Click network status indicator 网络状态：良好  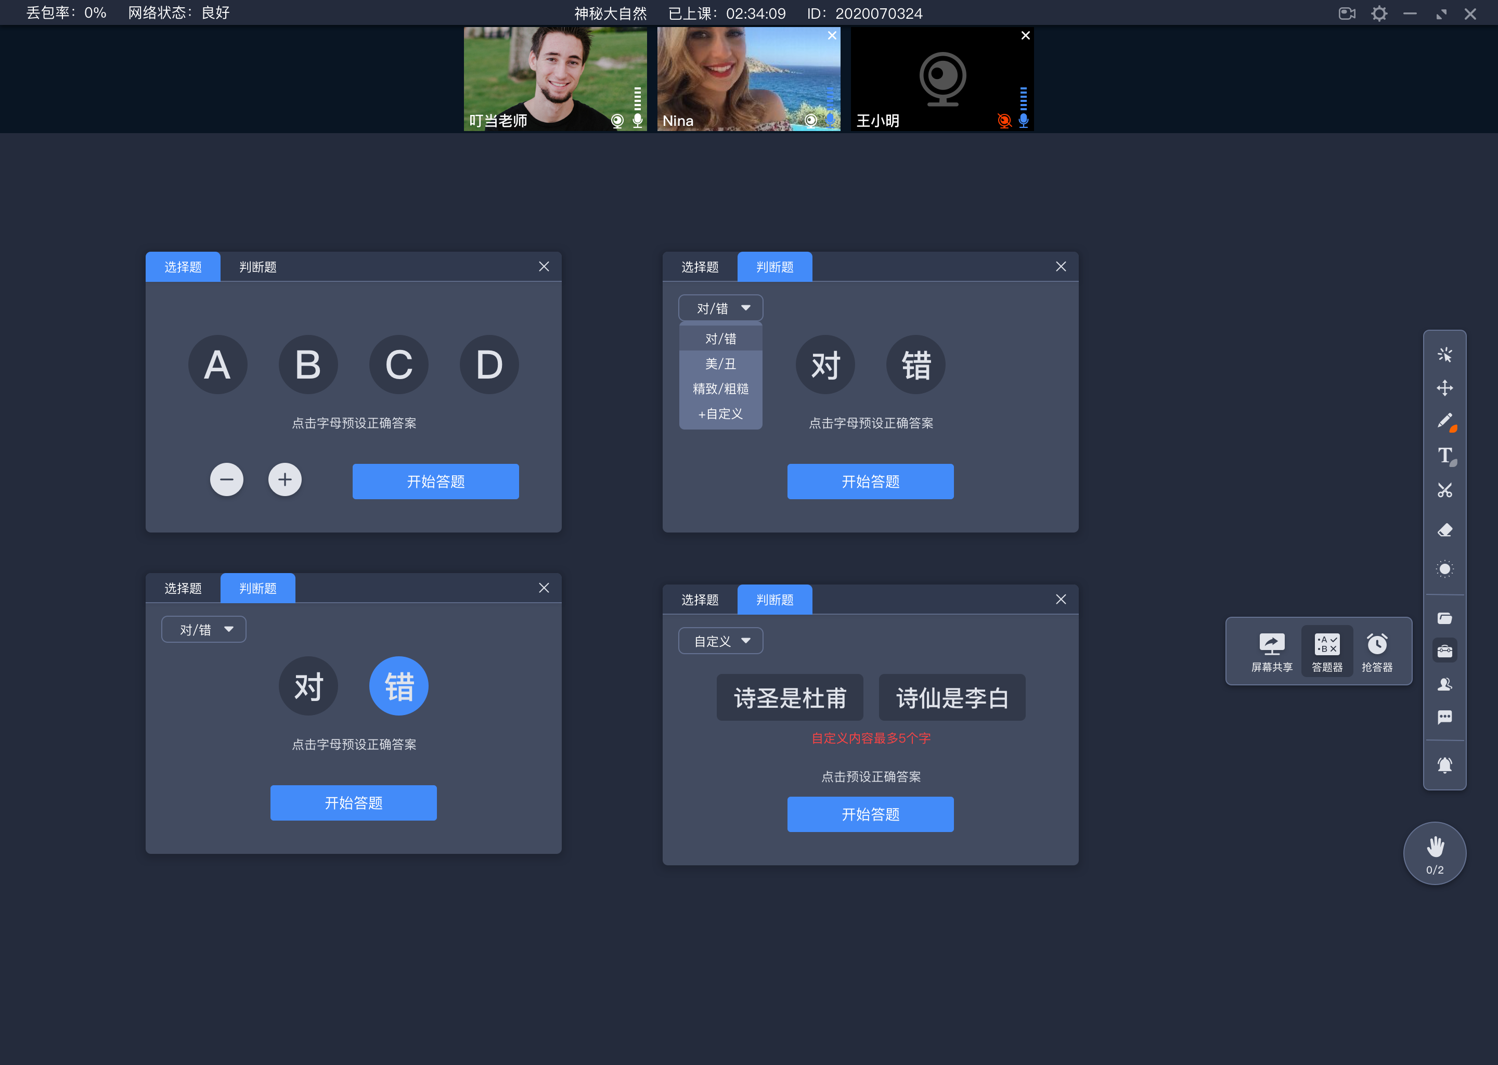click(172, 12)
